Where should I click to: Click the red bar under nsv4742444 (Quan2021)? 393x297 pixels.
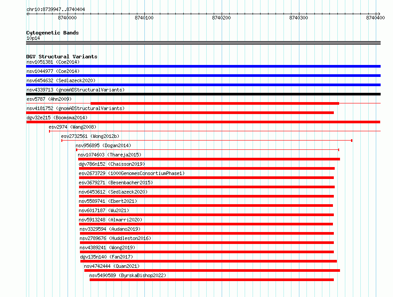pos(212,270)
